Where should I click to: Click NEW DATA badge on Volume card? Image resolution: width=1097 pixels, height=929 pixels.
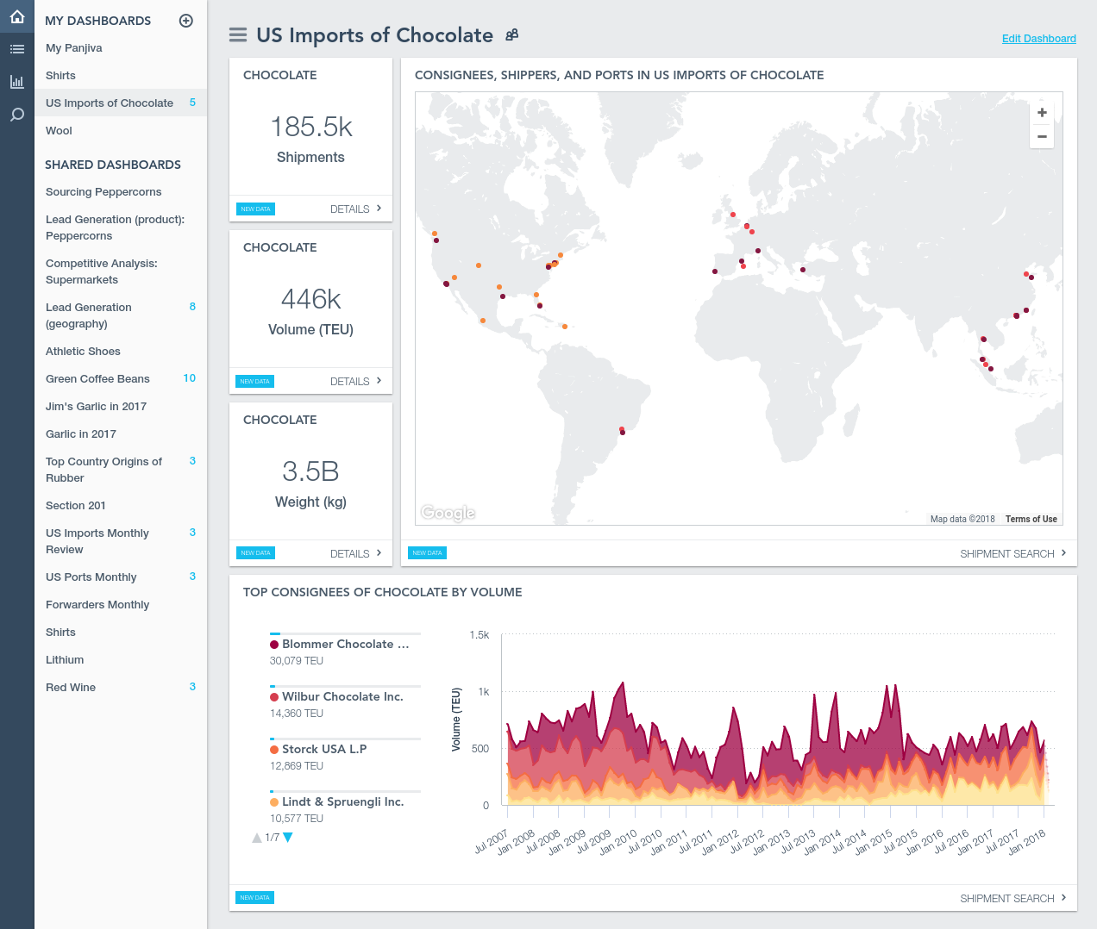tap(254, 381)
